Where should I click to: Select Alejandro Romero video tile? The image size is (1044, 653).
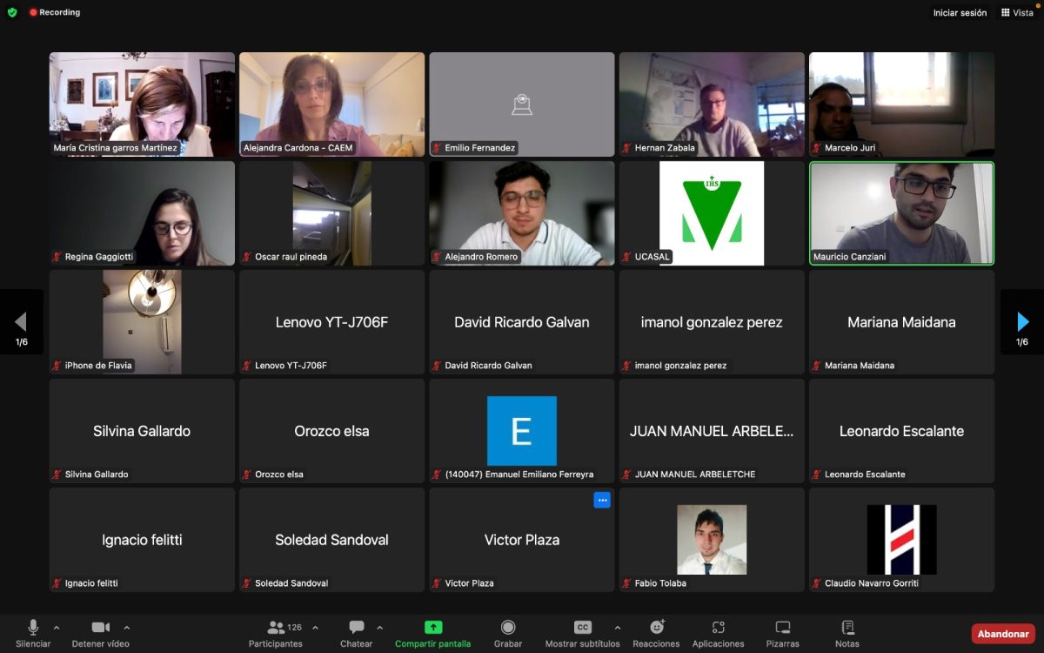click(522, 213)
